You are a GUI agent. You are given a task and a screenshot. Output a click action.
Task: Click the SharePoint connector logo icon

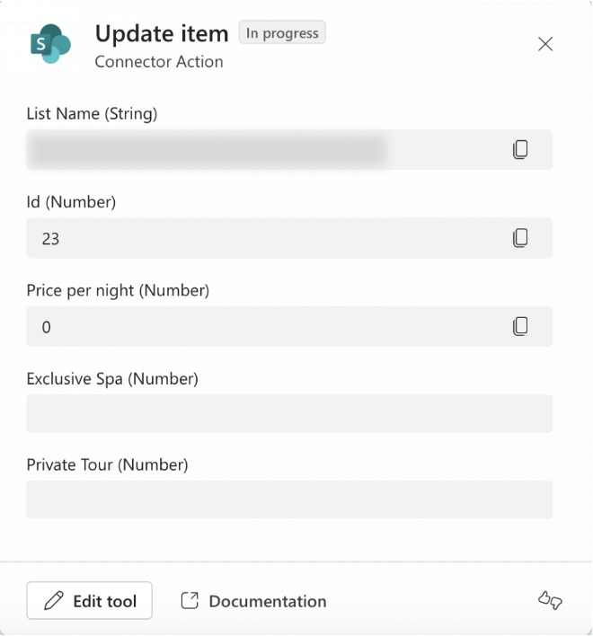click(x=50, y=44)
